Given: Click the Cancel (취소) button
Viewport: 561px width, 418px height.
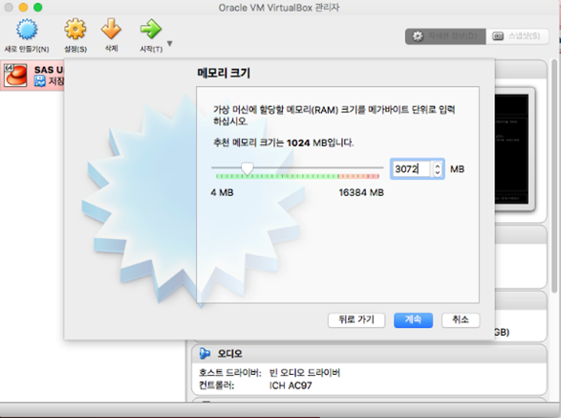Looking at the screenshot, I should (x=461, y=319).
